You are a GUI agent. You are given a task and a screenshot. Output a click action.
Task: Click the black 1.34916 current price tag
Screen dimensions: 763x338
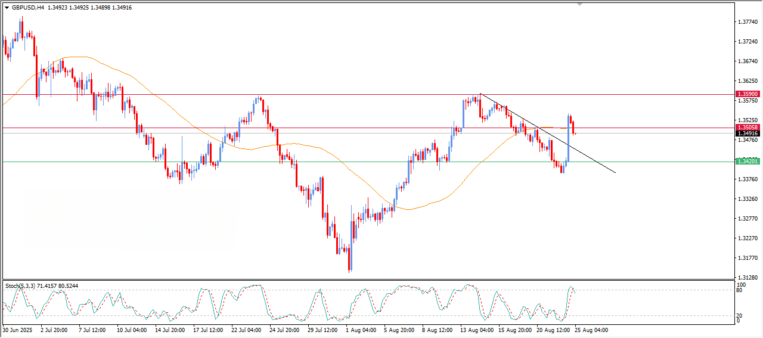click(747, 134)
